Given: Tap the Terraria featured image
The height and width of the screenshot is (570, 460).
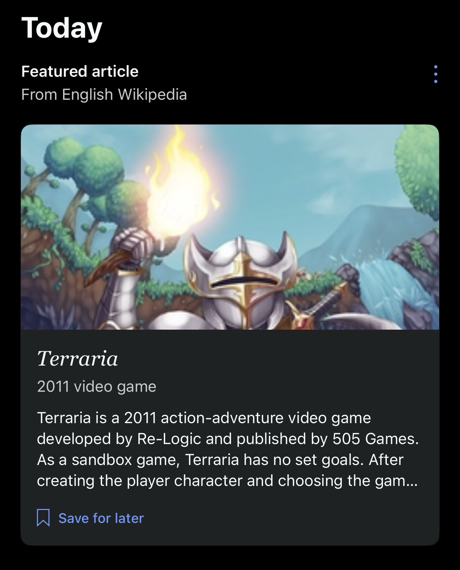Looking at the screenshot, I should coord(230,227).
